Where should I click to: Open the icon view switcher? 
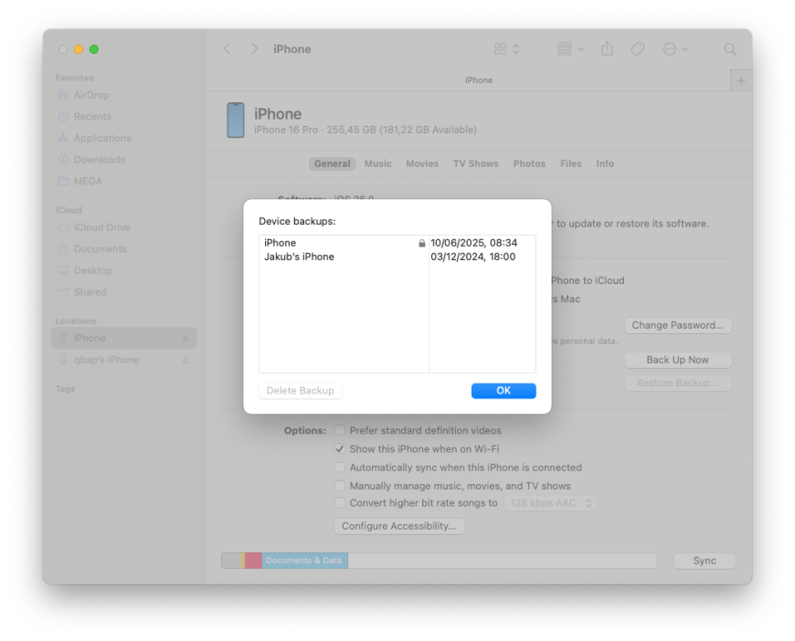[x=506, y=49]
